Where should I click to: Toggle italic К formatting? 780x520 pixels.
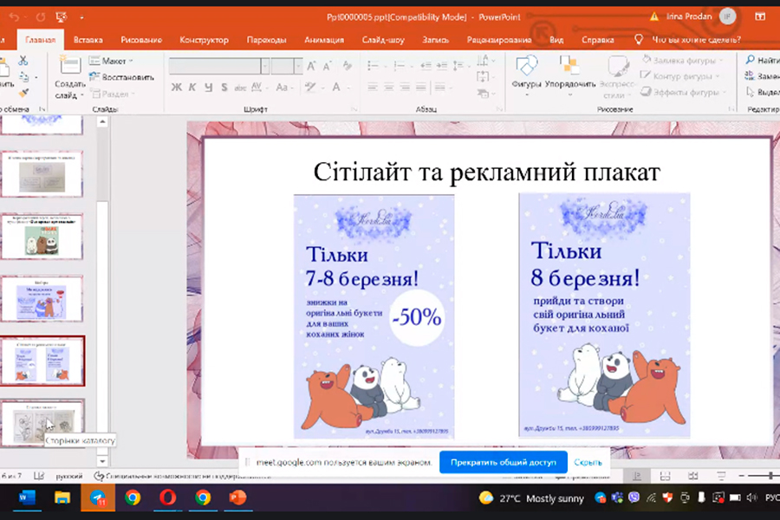pyautogui.click(x=192, y=87)
